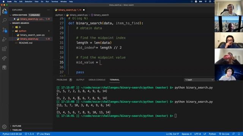Open the Terminal menu
The width and height of the screenshot is (243, 136).
click(x=55, y=2)
